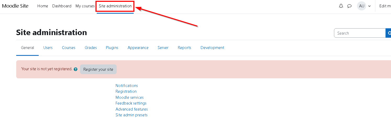
Task: Open the Registration link
Action: 126,91
